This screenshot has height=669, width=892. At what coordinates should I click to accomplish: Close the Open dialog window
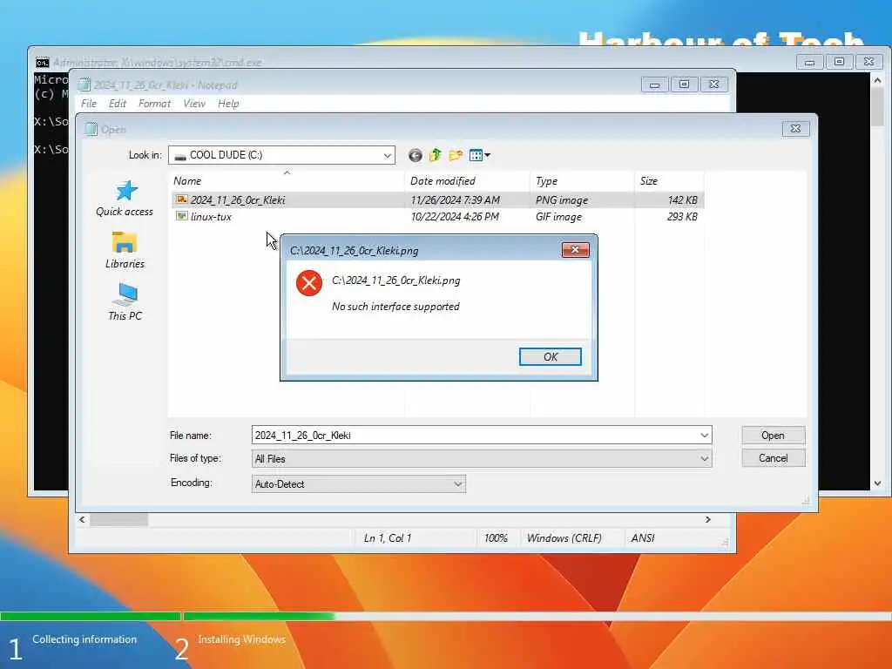[x=795, y=129]
